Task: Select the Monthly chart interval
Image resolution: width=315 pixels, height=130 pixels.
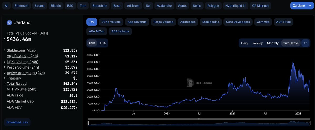Action: pyautogui.click(x=273, y=43)
